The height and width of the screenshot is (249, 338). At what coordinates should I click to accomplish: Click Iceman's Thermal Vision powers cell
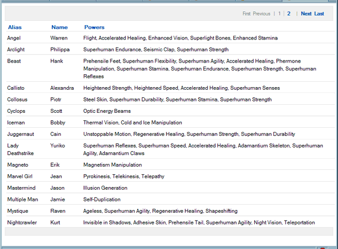132,122
